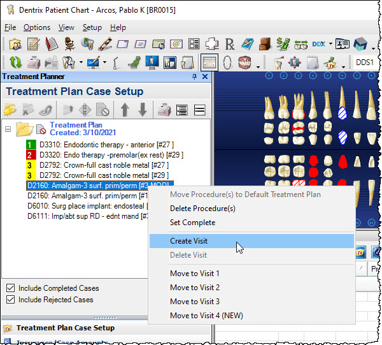Open the Options menu

[37, 27]
